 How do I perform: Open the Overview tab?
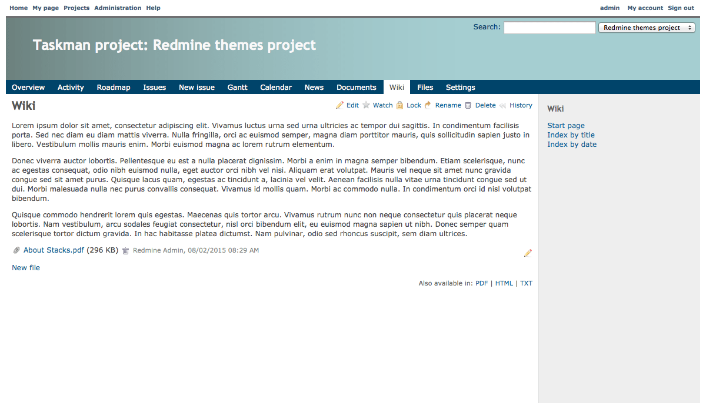point(28,87)
